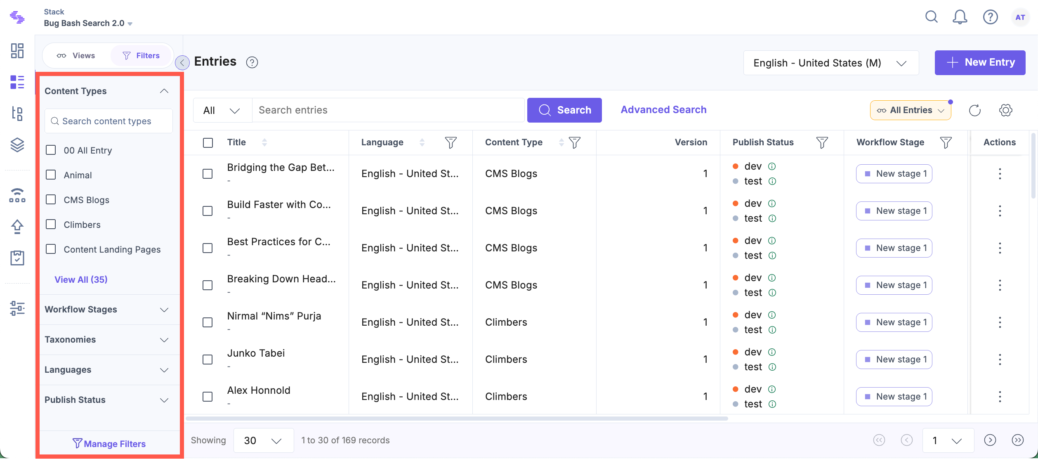This screenshot has width=1038, height=459.
Task: Click the New Entry button
Action: 980,63
